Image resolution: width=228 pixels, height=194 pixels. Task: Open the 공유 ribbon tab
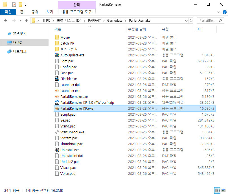point(35,12)
